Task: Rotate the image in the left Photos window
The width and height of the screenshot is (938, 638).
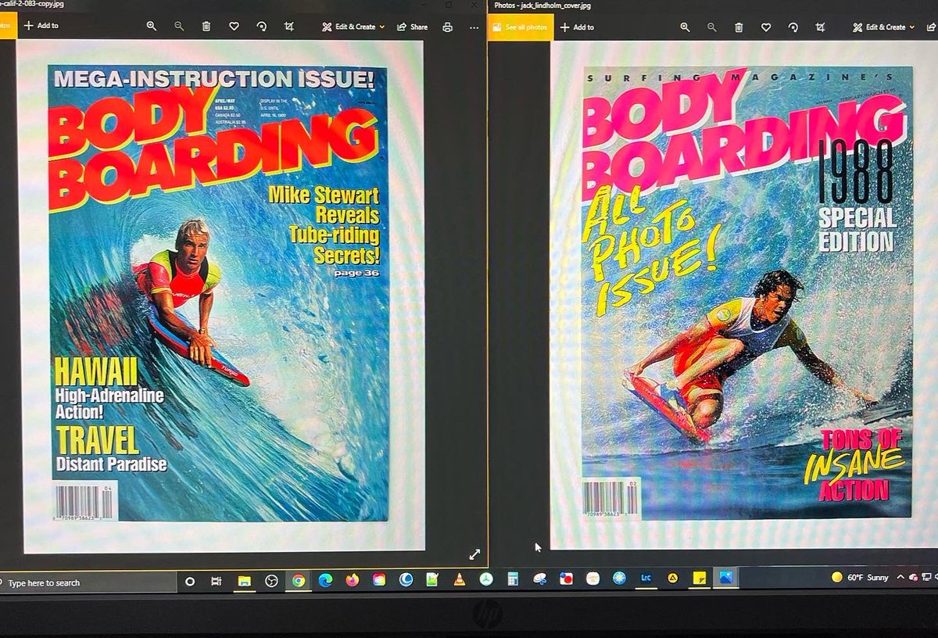Action: (262, 26)
